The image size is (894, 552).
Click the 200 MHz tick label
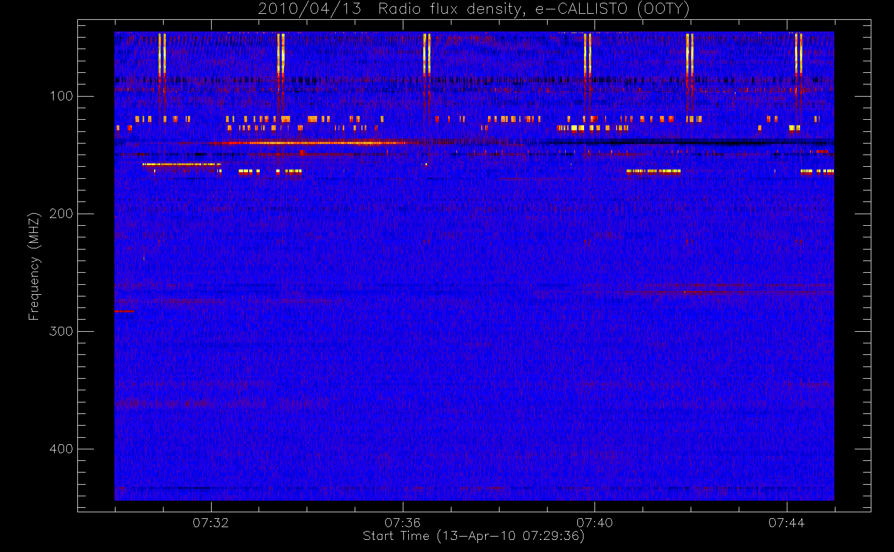(x=61, y=214)
